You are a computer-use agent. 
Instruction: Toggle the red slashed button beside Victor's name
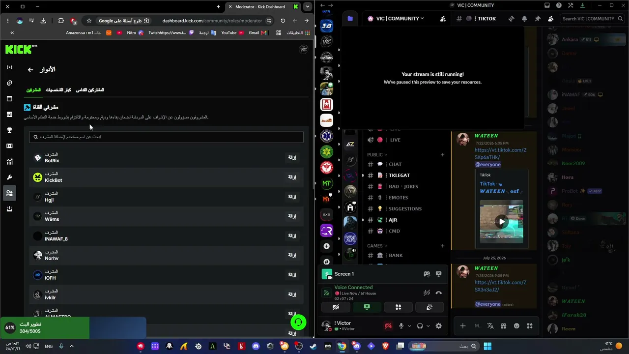point(388,326)
